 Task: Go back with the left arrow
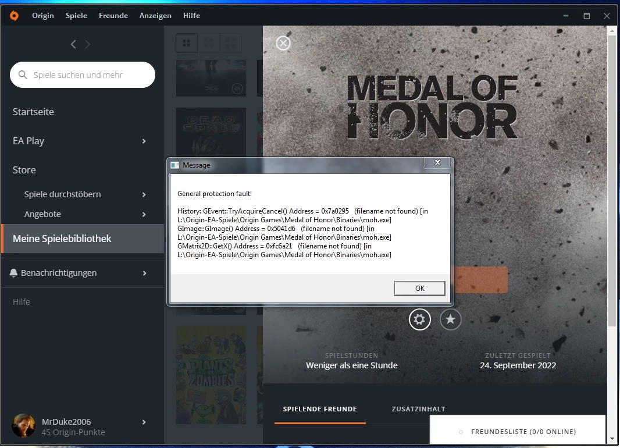[x=73, y=44]
